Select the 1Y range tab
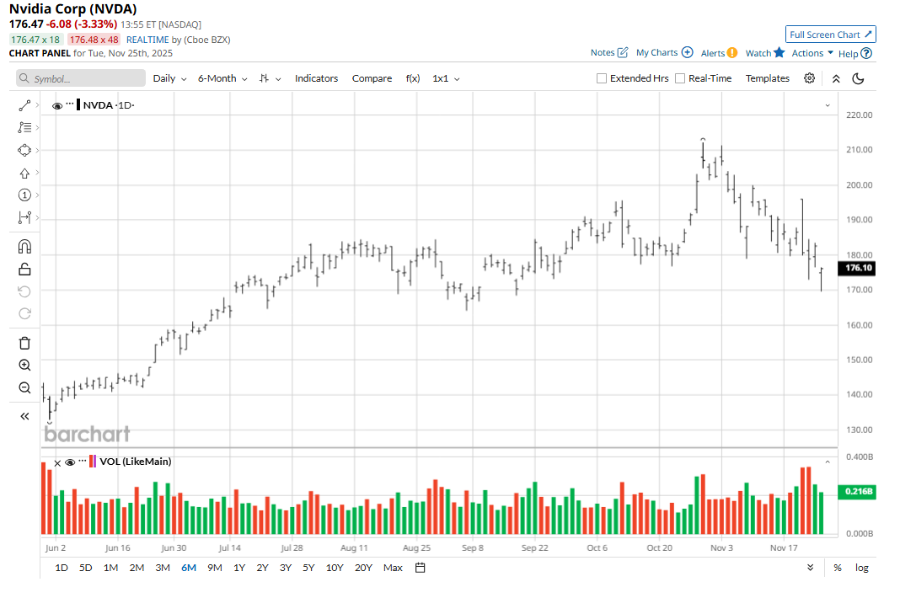900x598 pixels. click(x=239, y=568)
